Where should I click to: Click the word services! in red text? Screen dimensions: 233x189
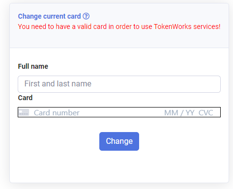click(207, 27)
